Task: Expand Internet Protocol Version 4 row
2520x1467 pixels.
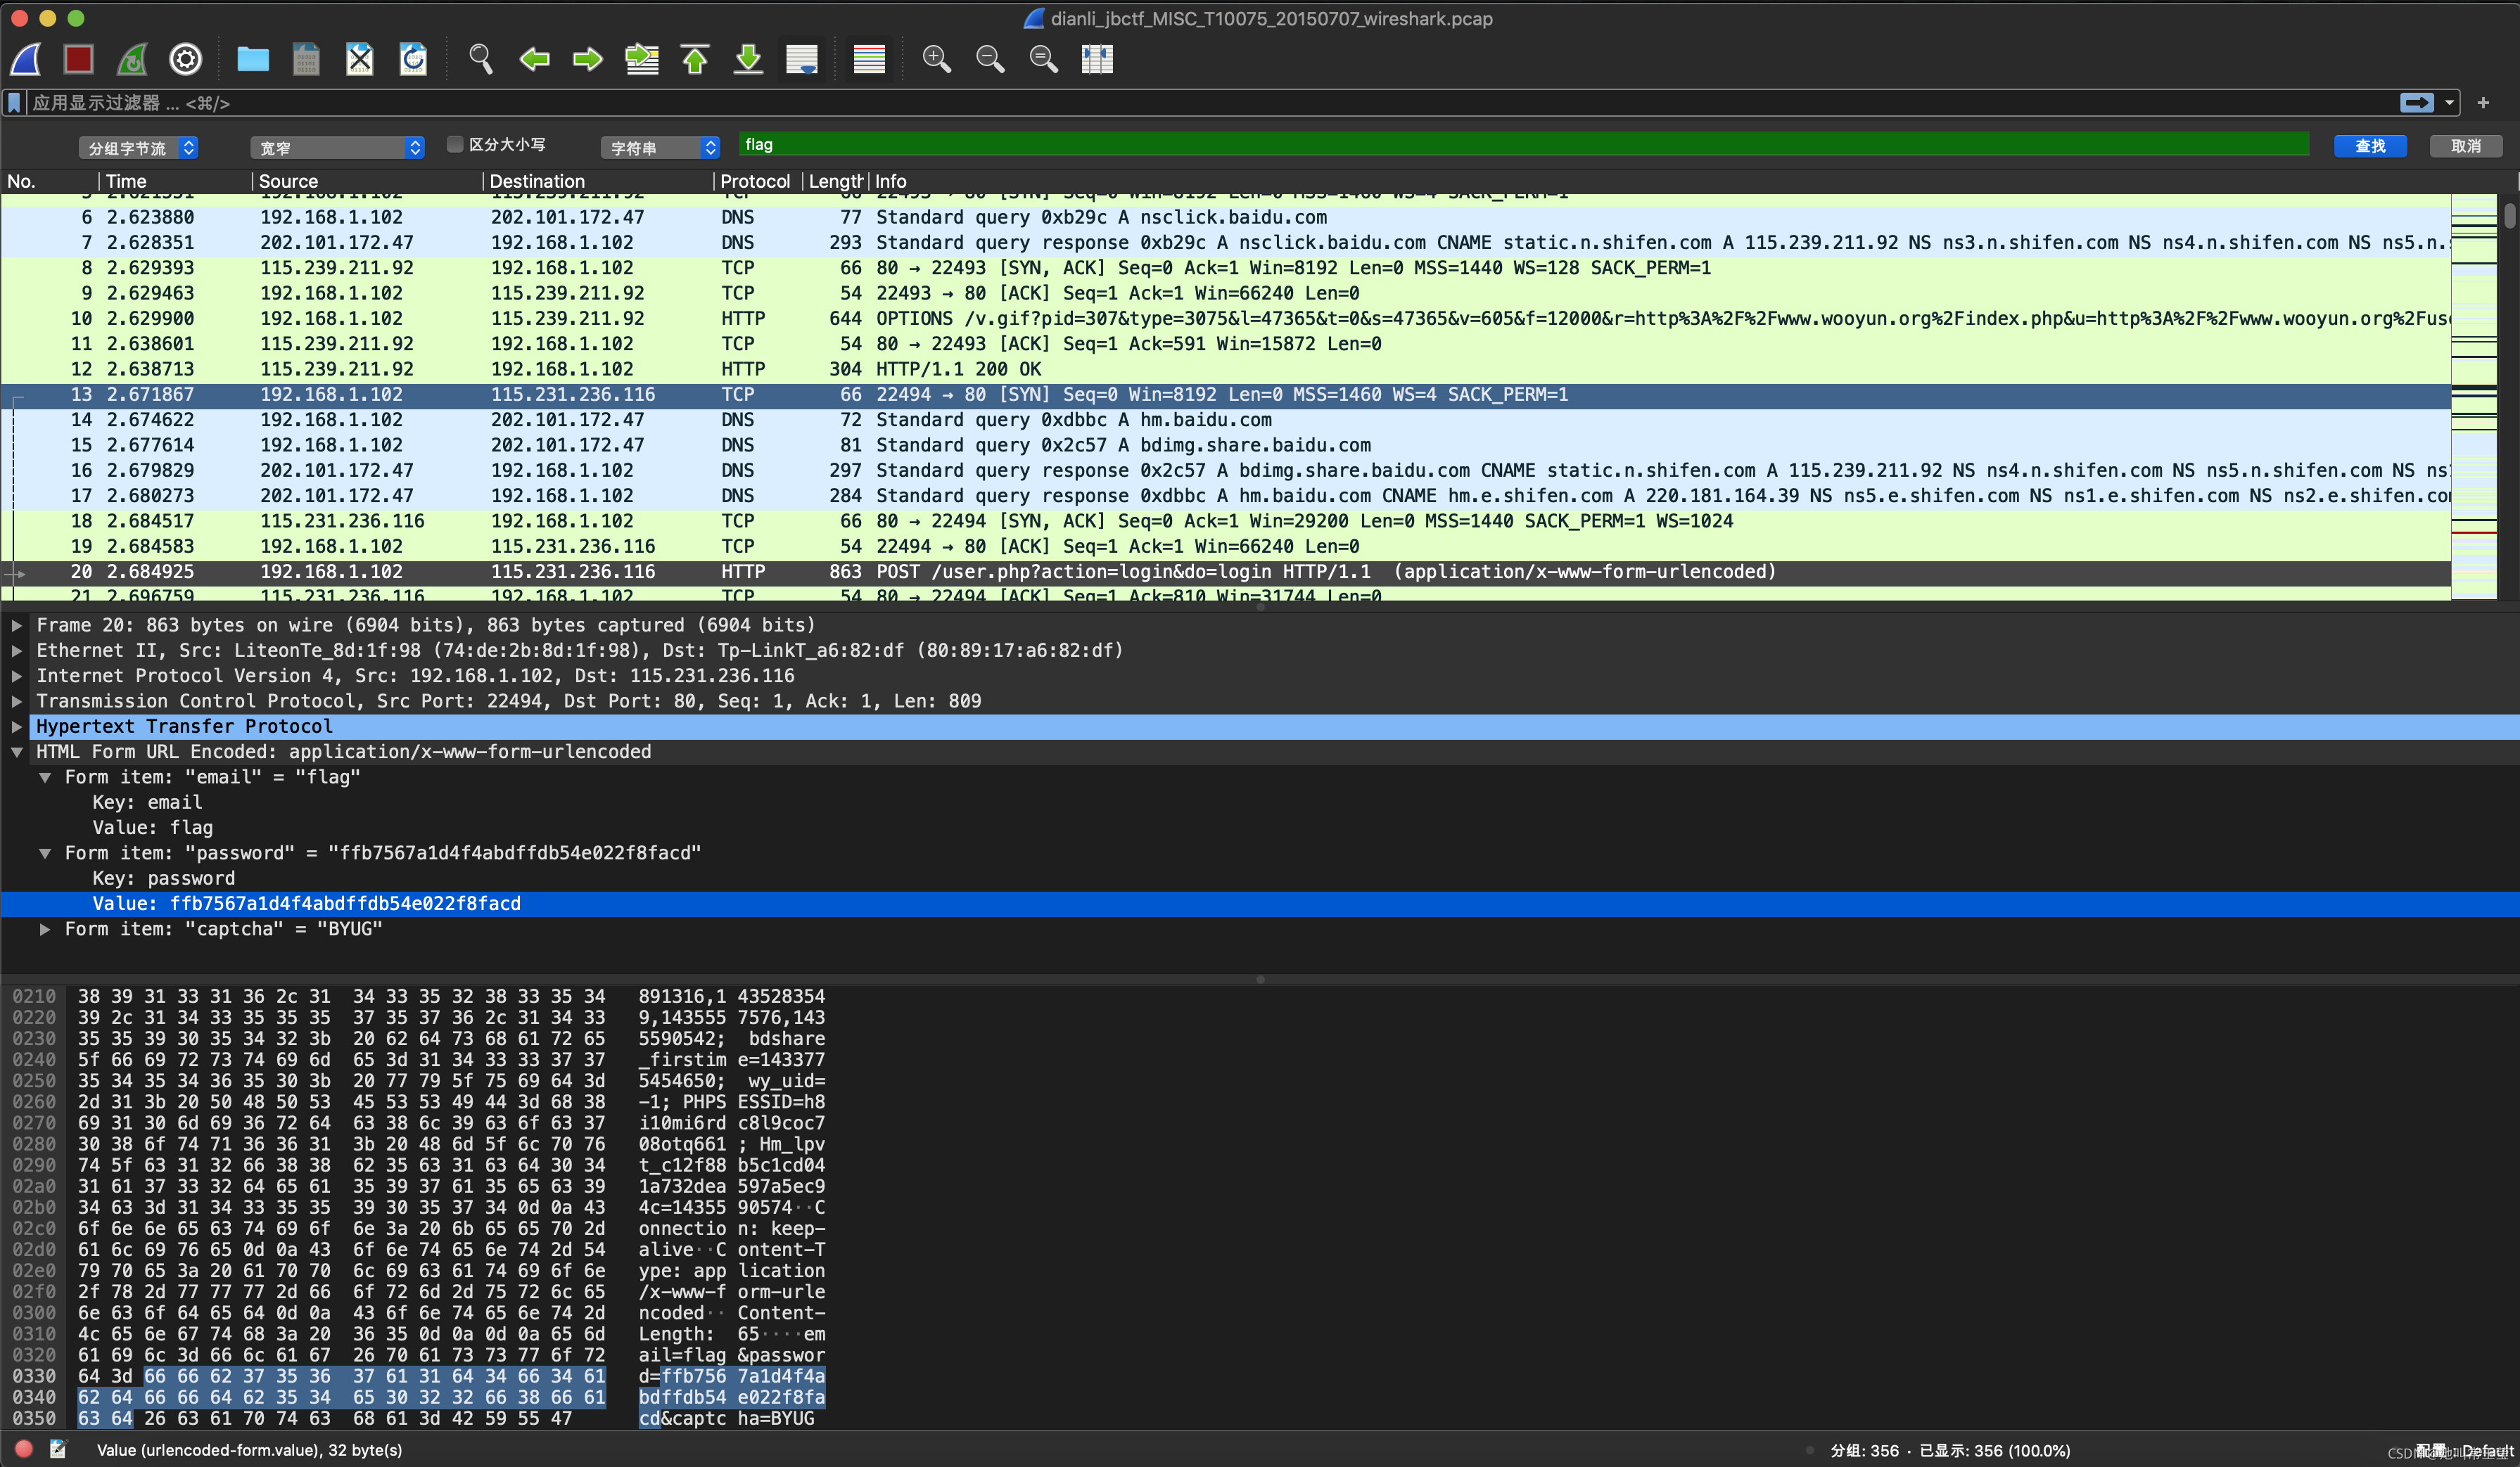Action: tap(17, 676)
